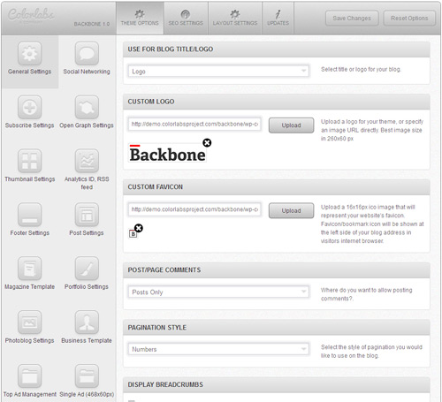
Task: Open Social Networking speech bubble icon
Action: point(87,53)
